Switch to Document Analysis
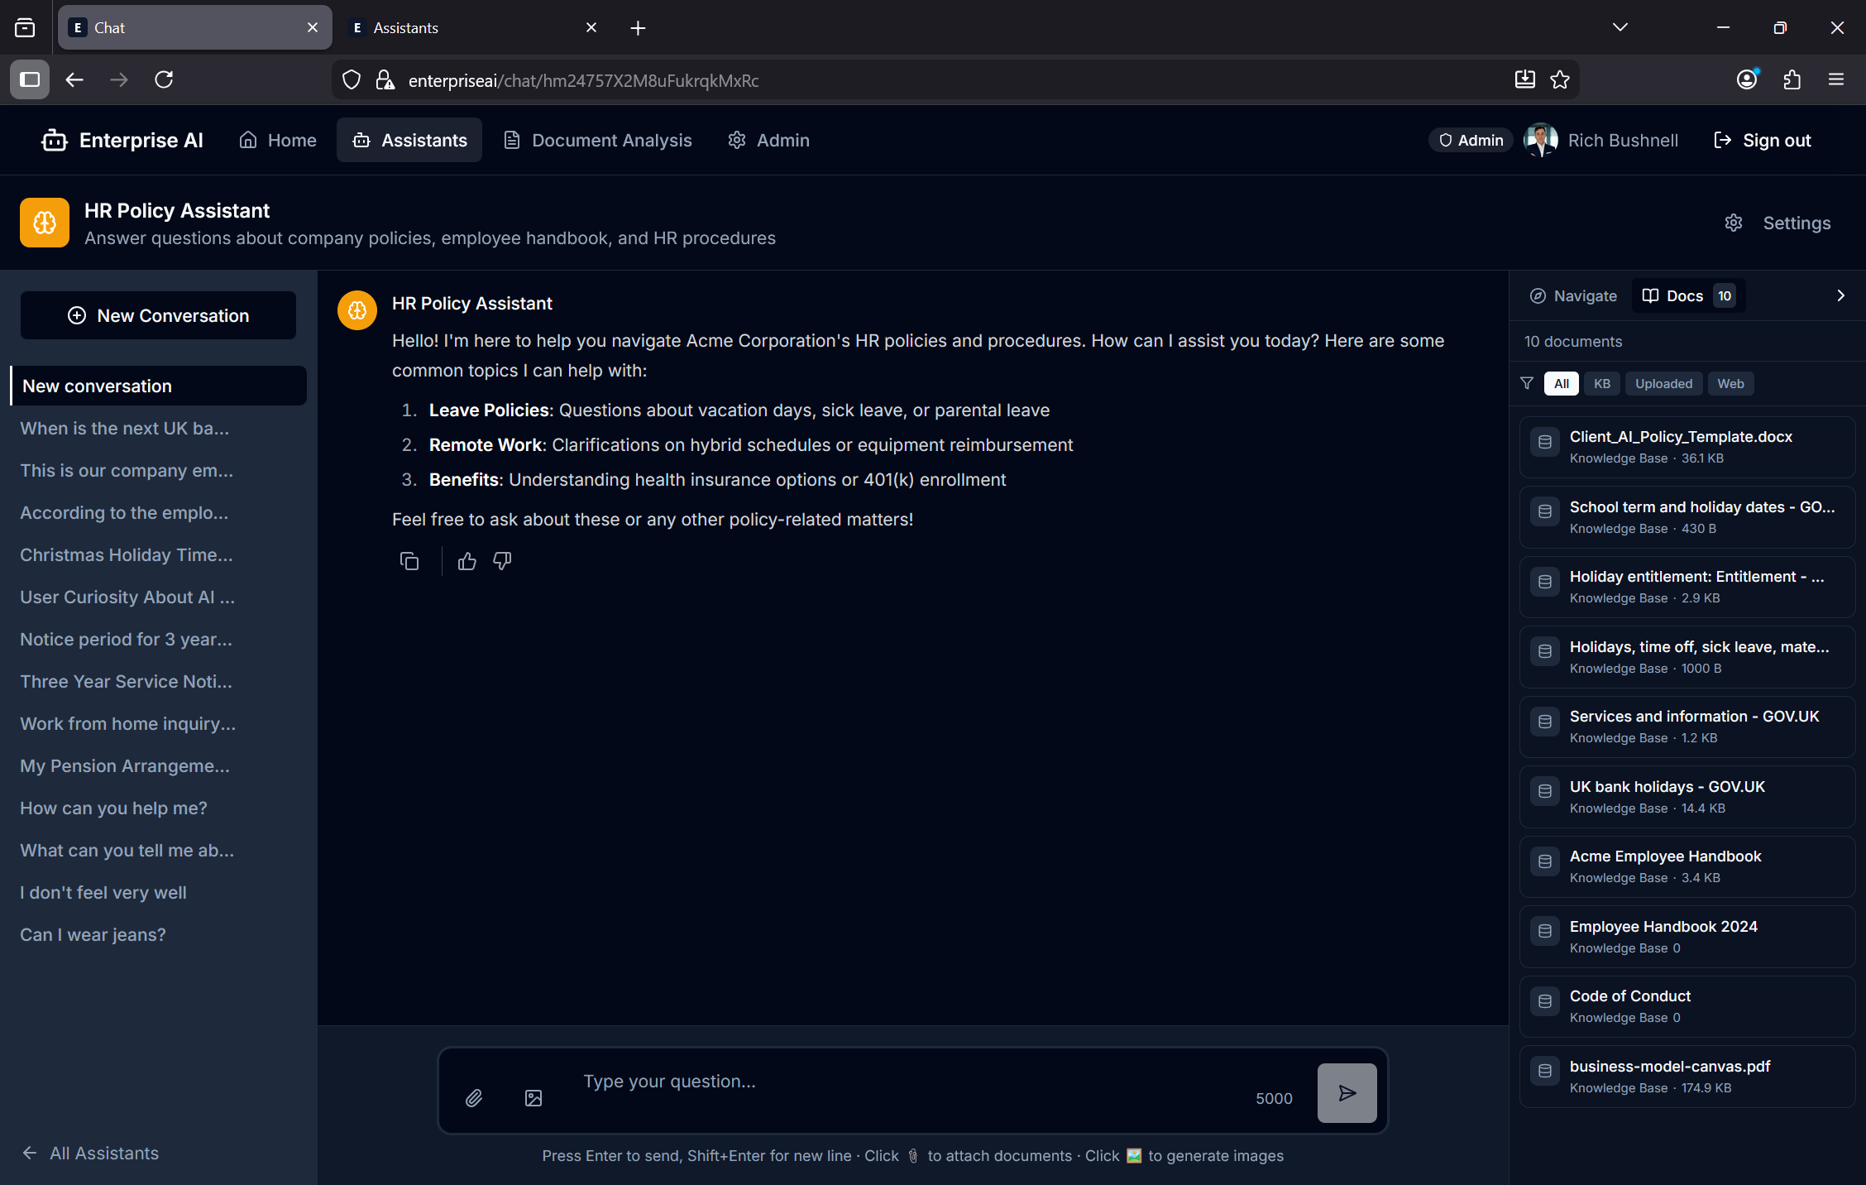The image size is (1866, 1185). point(597,140)
